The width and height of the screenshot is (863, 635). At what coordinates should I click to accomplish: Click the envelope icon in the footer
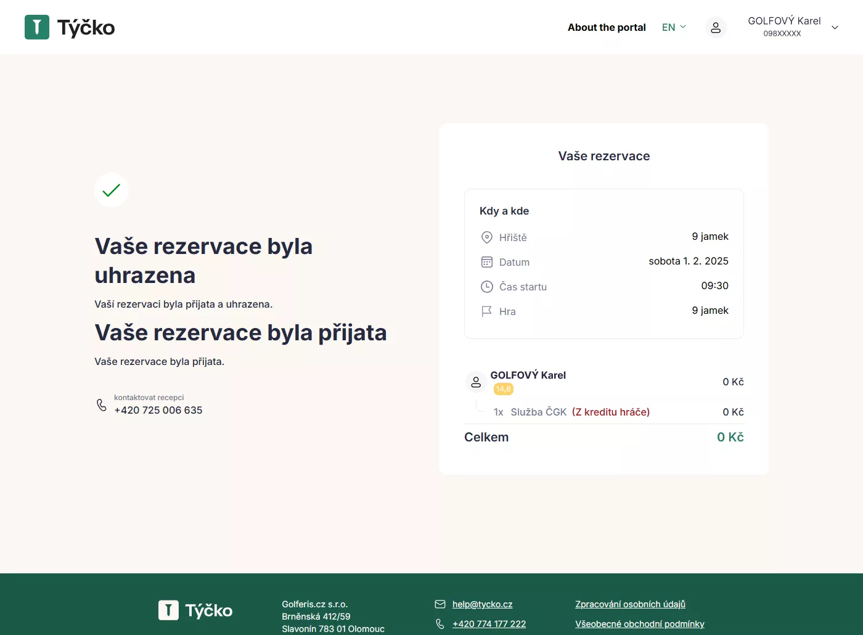pos(440,604)
